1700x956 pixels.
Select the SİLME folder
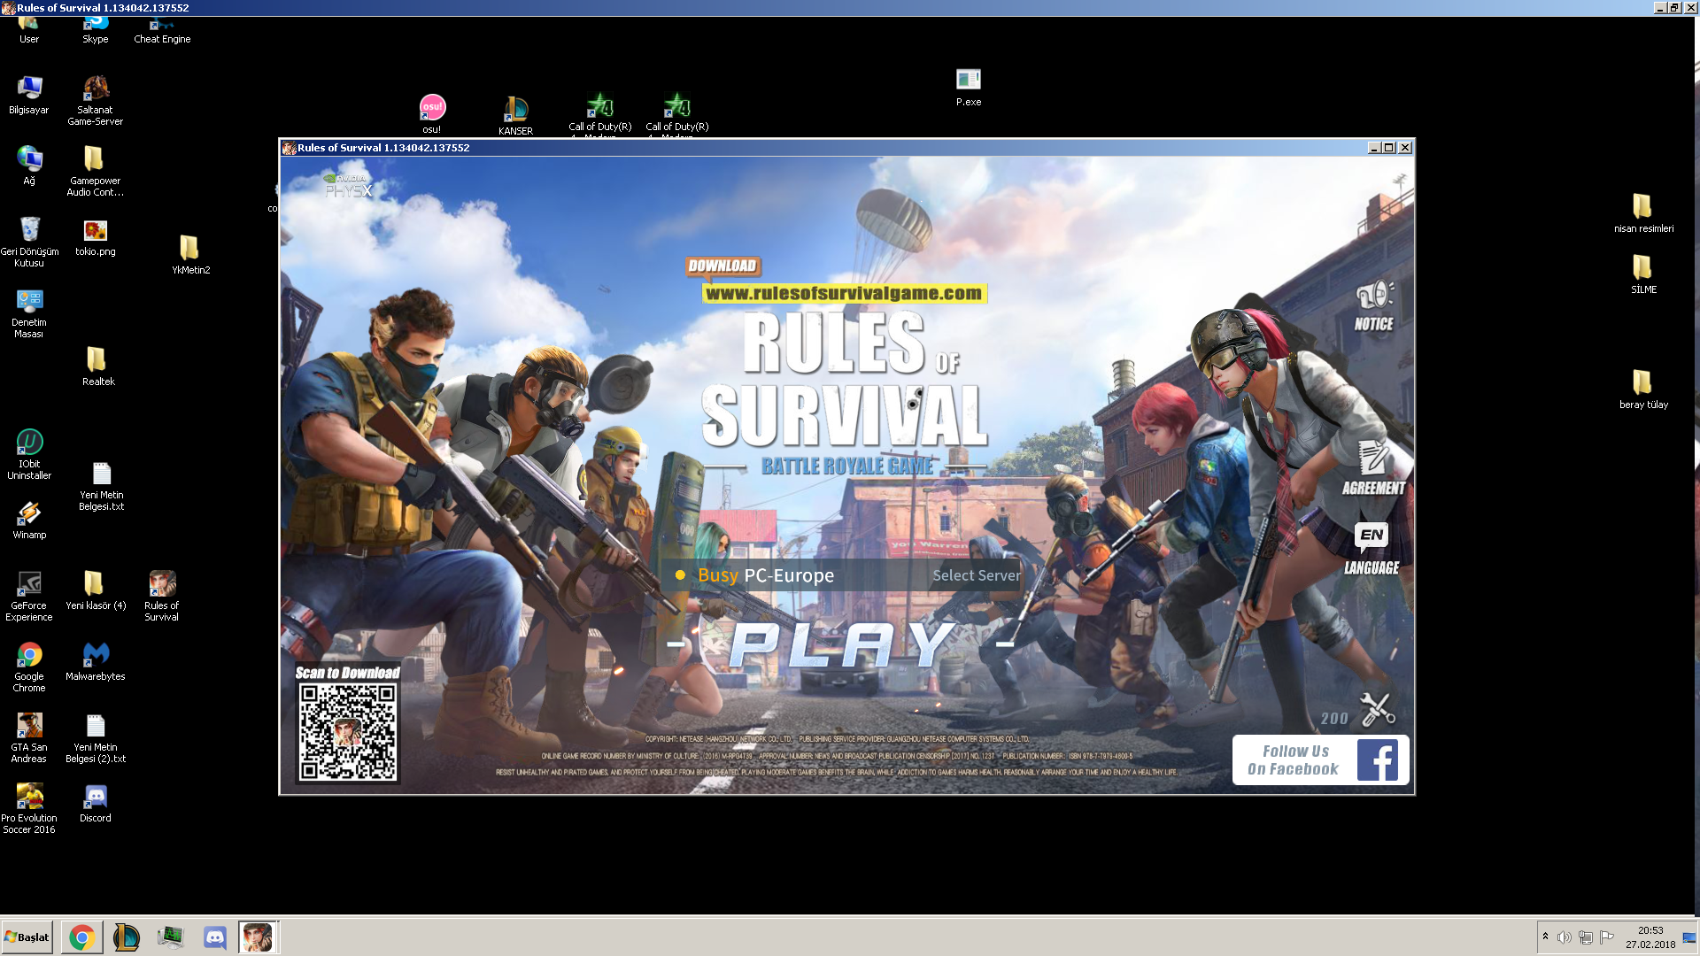1643,274
